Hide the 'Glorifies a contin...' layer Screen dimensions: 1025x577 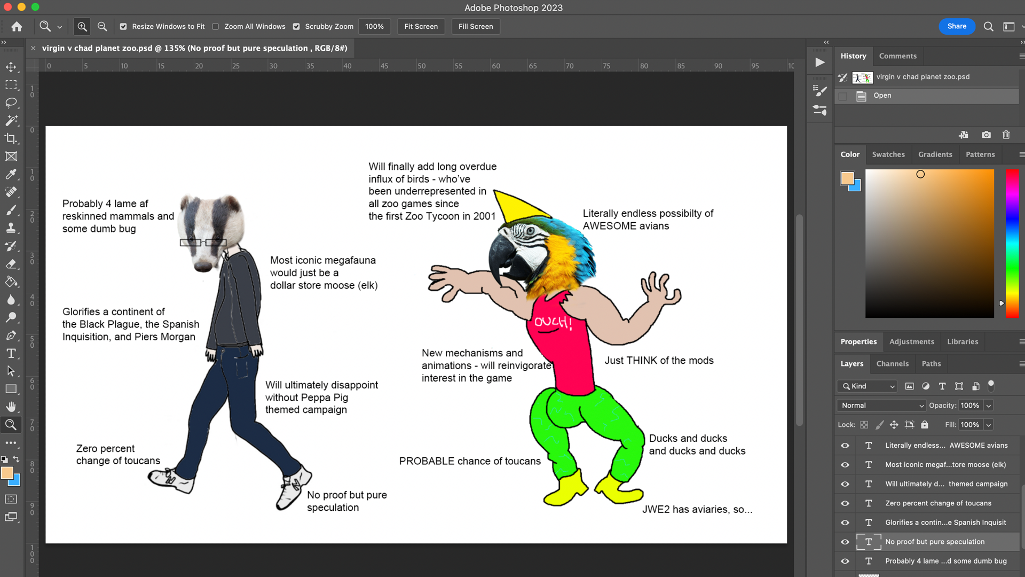point(845,522)
